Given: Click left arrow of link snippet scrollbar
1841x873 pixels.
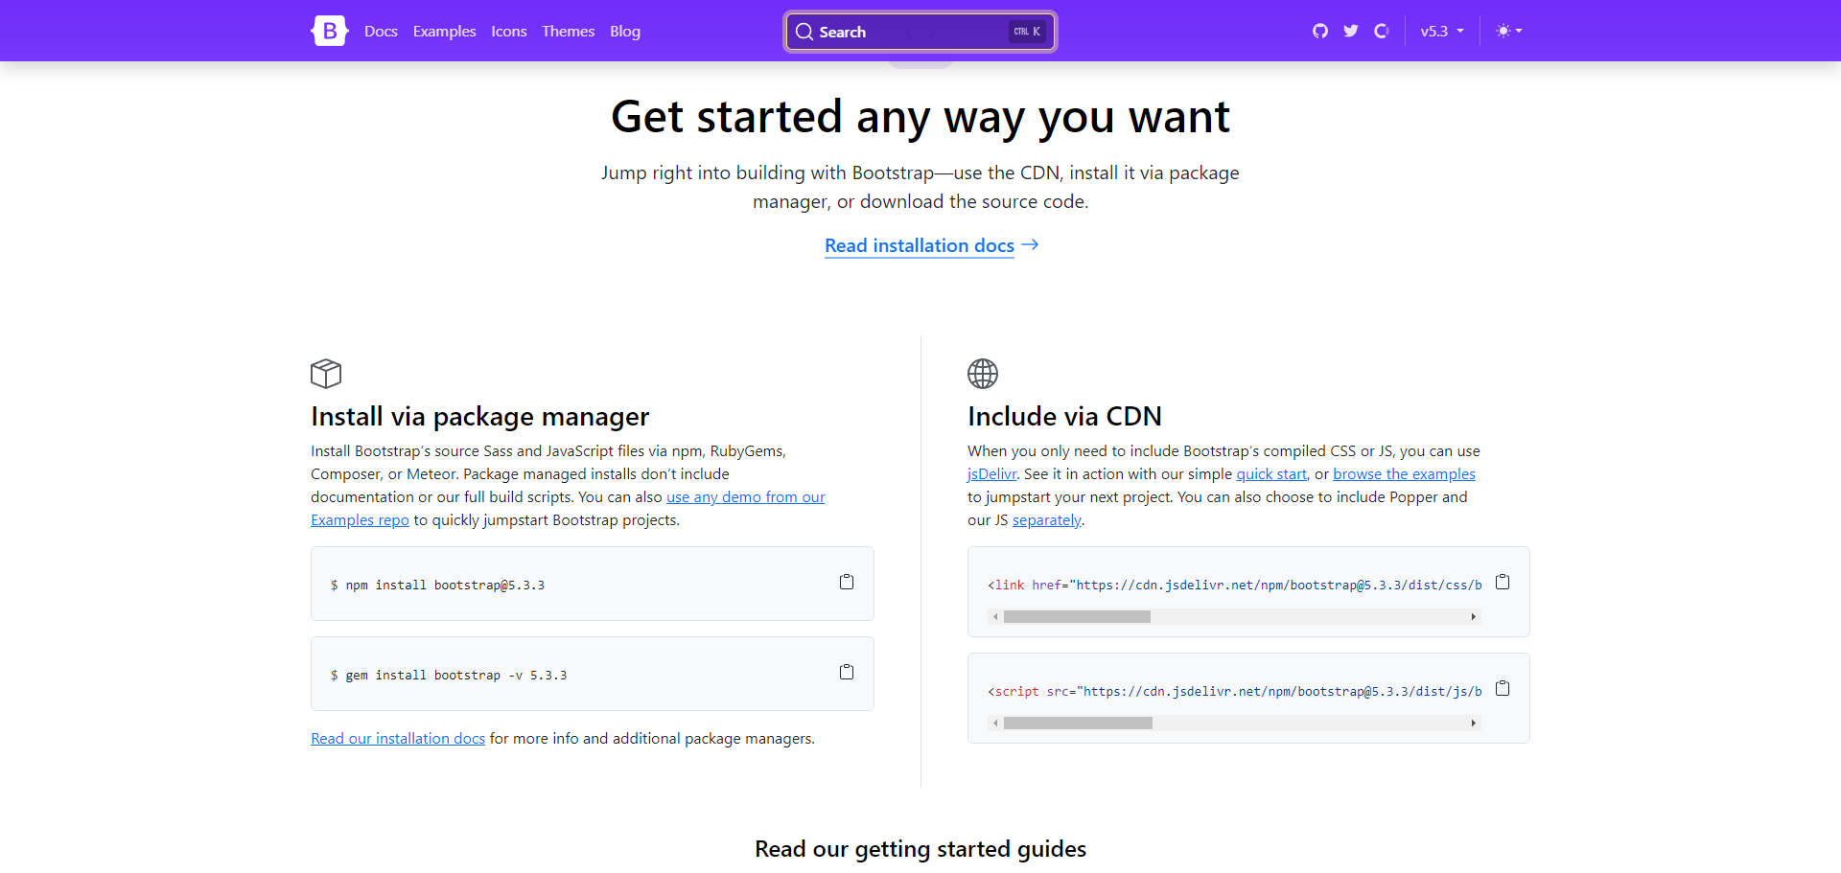Looking at the screenshot, I should [x=995, y=617].
